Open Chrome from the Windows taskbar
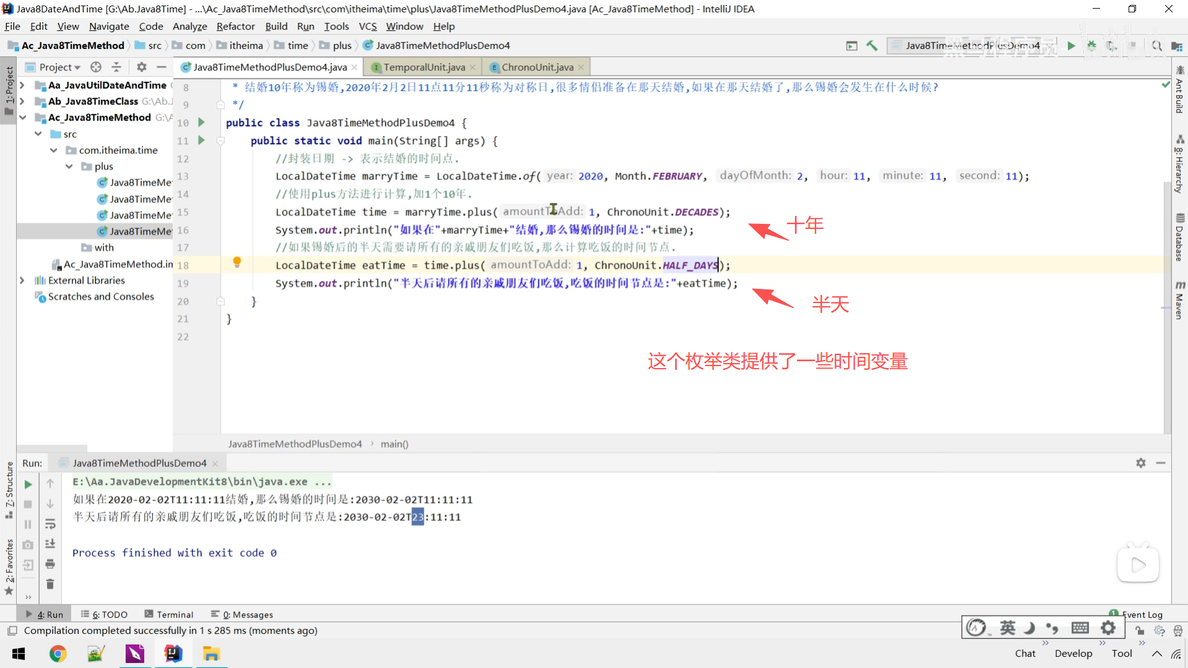The image size is (1188, 668). [x=58, y=654]
